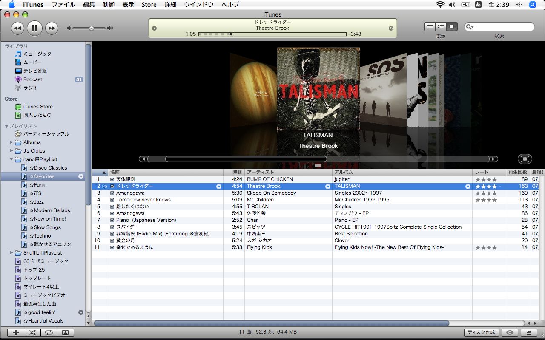
Task: Toggle repeat mode at bottom
Action: tap(49, 333)
